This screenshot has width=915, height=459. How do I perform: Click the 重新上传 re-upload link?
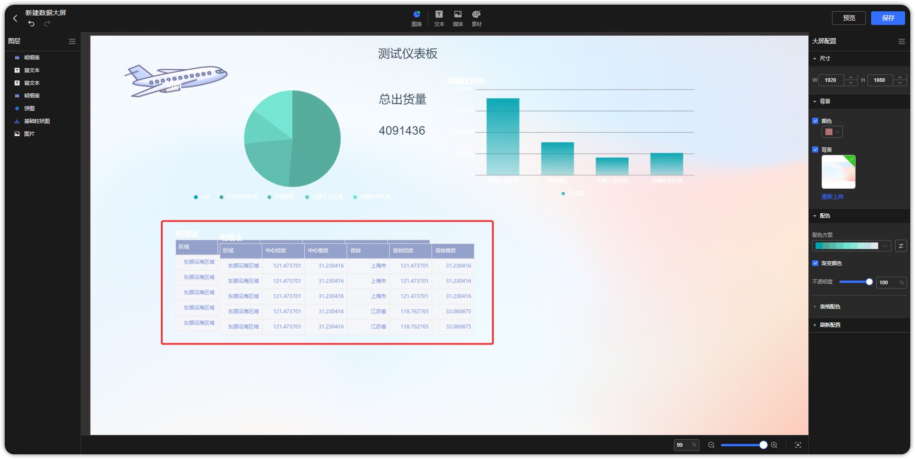click(x=832, y=197)
